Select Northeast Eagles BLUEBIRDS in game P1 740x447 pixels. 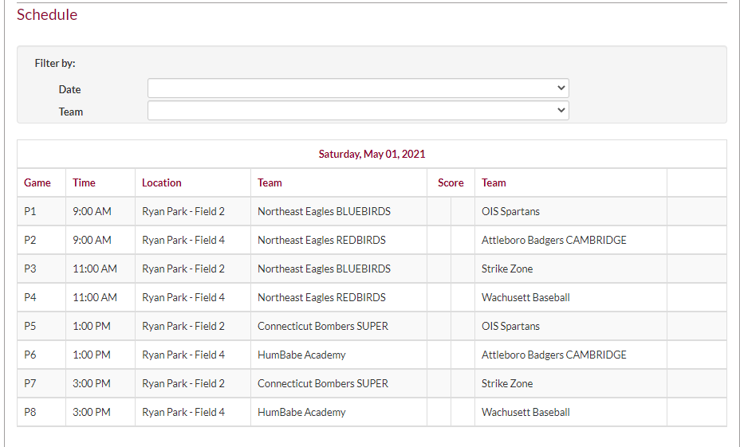click(324, 211)
